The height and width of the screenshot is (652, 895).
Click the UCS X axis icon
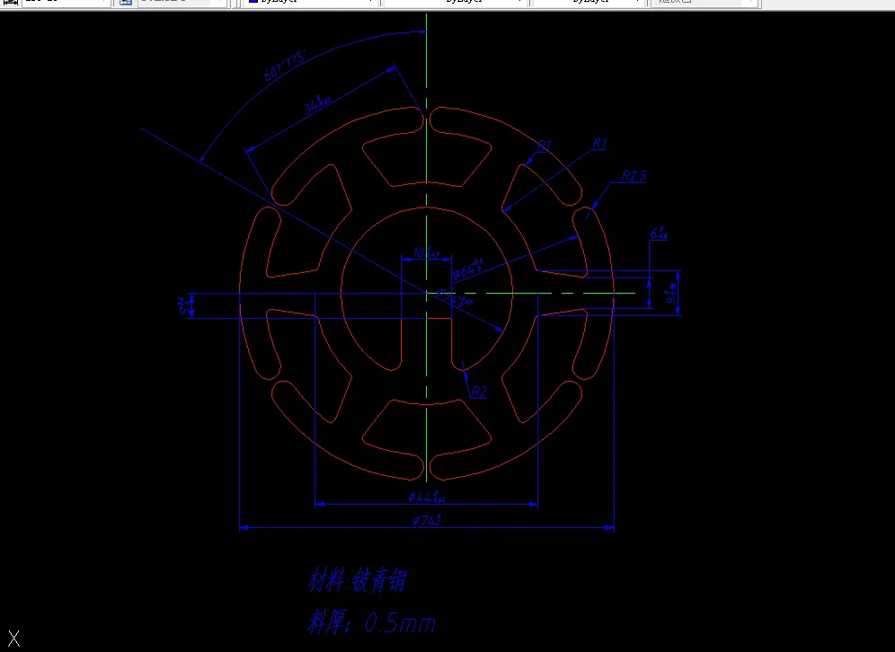13,639
